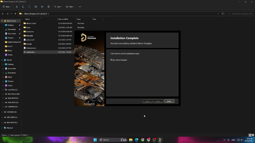
Task: Open Desktop under Quick access
Action: pos(11,25)
